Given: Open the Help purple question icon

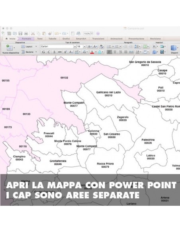Looking at the screenshot, I should pyautogui.click(x=98, y=34).
